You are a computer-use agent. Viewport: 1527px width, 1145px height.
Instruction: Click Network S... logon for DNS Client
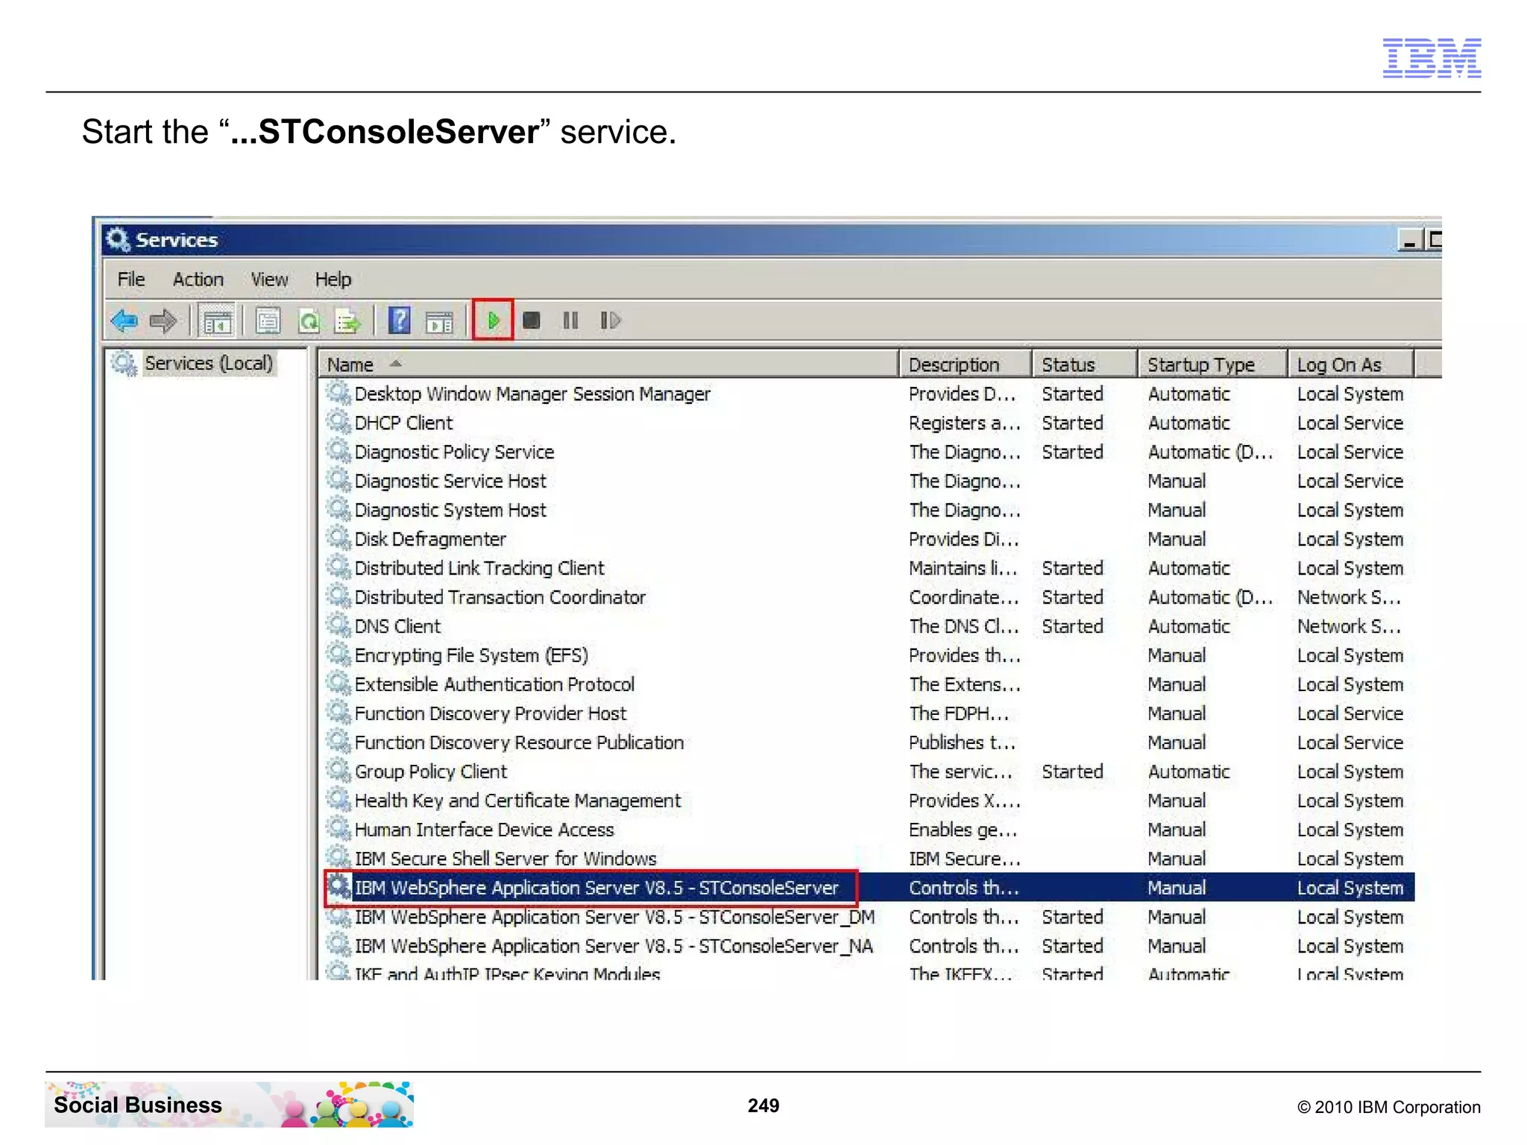[1349, 626]
